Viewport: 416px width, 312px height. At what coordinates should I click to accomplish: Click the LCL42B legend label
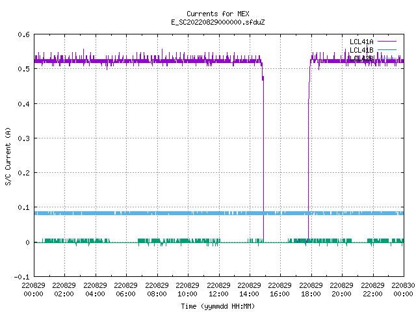point(361,58)
